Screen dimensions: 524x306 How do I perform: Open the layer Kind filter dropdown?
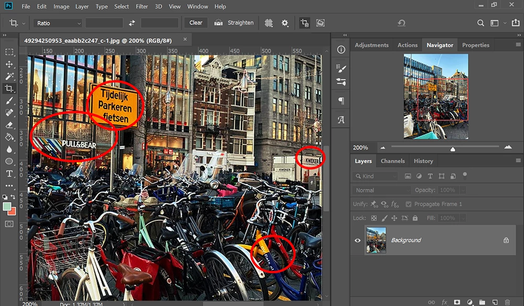(x=375, y=176)
